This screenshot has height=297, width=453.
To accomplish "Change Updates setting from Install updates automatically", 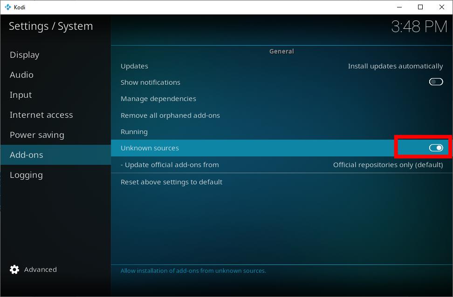I will point(395,66).
